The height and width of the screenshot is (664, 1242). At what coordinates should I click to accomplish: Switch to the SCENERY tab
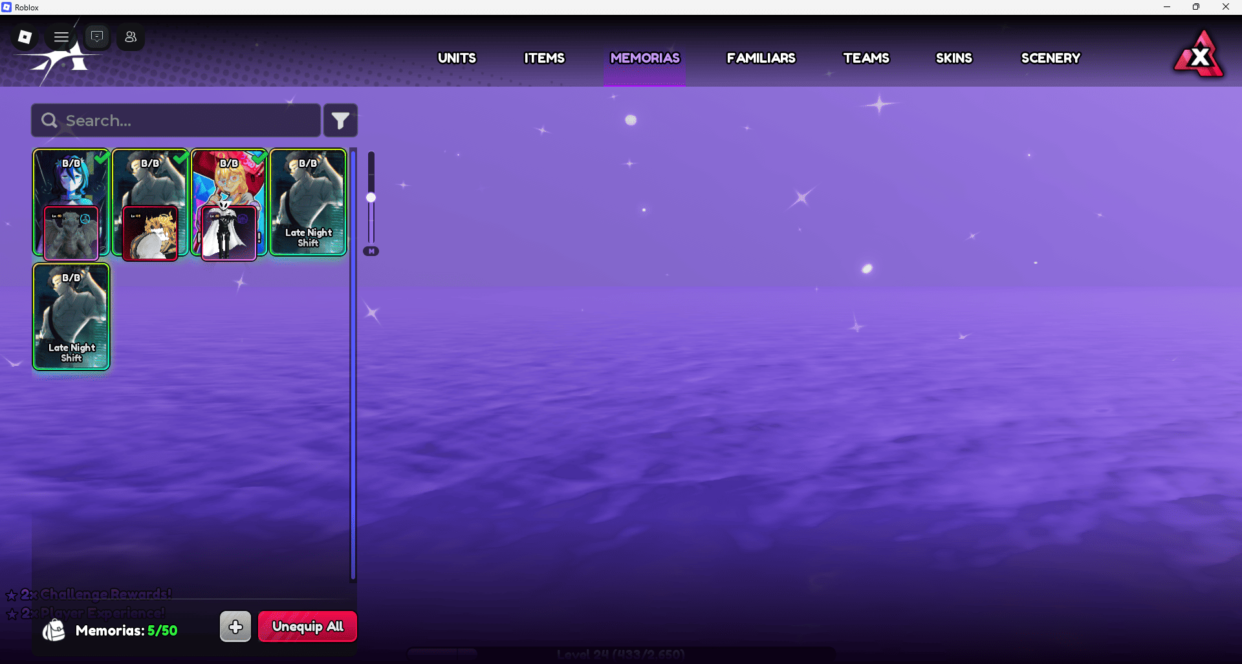pos(1051,58)
